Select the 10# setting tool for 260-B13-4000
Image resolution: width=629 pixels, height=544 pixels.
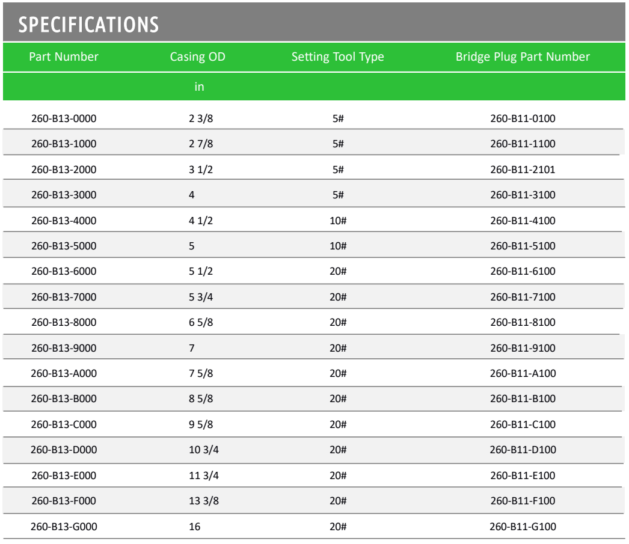click(338, 221)
